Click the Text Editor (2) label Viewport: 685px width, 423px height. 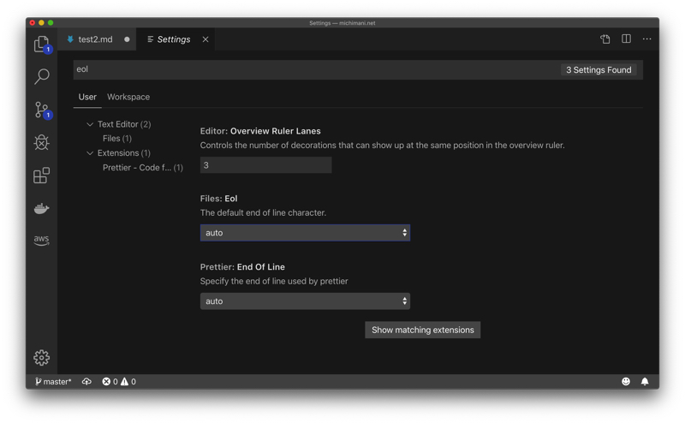124,124
